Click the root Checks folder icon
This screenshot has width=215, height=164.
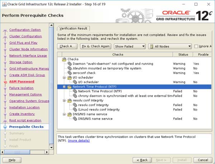(64, 59)
